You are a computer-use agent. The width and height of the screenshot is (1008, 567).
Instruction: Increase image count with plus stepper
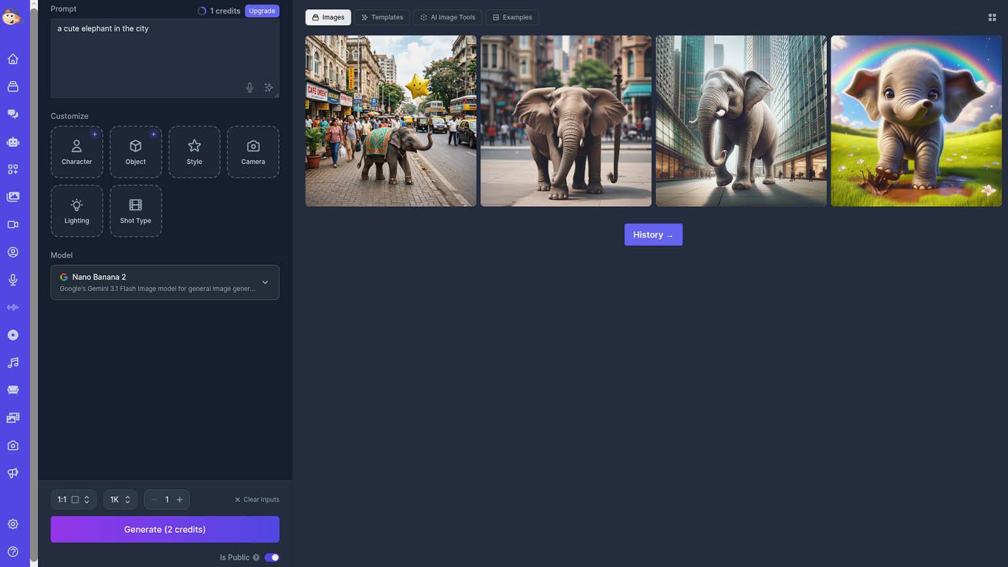(179, 500)
